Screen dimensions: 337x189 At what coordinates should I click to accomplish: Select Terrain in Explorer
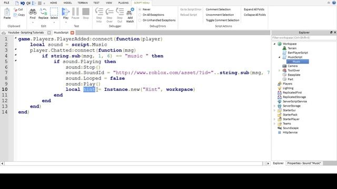[x=292, y=48]
